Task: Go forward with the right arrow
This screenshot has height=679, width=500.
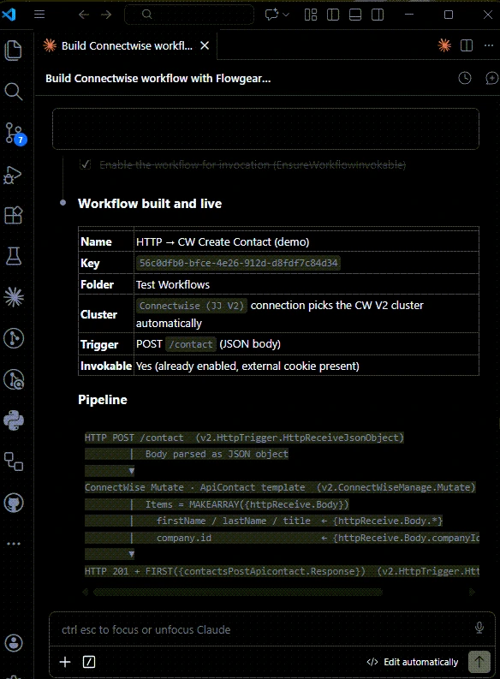Action: tap(106, 15)
